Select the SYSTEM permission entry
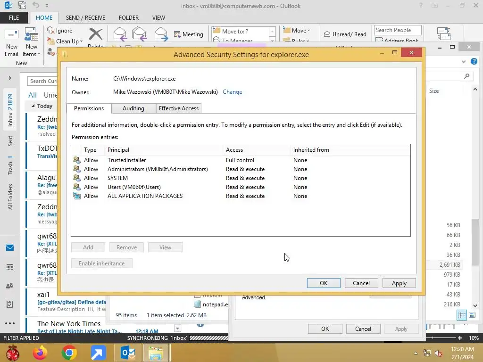This screenshot has height=362, width=483. point(240,178)
